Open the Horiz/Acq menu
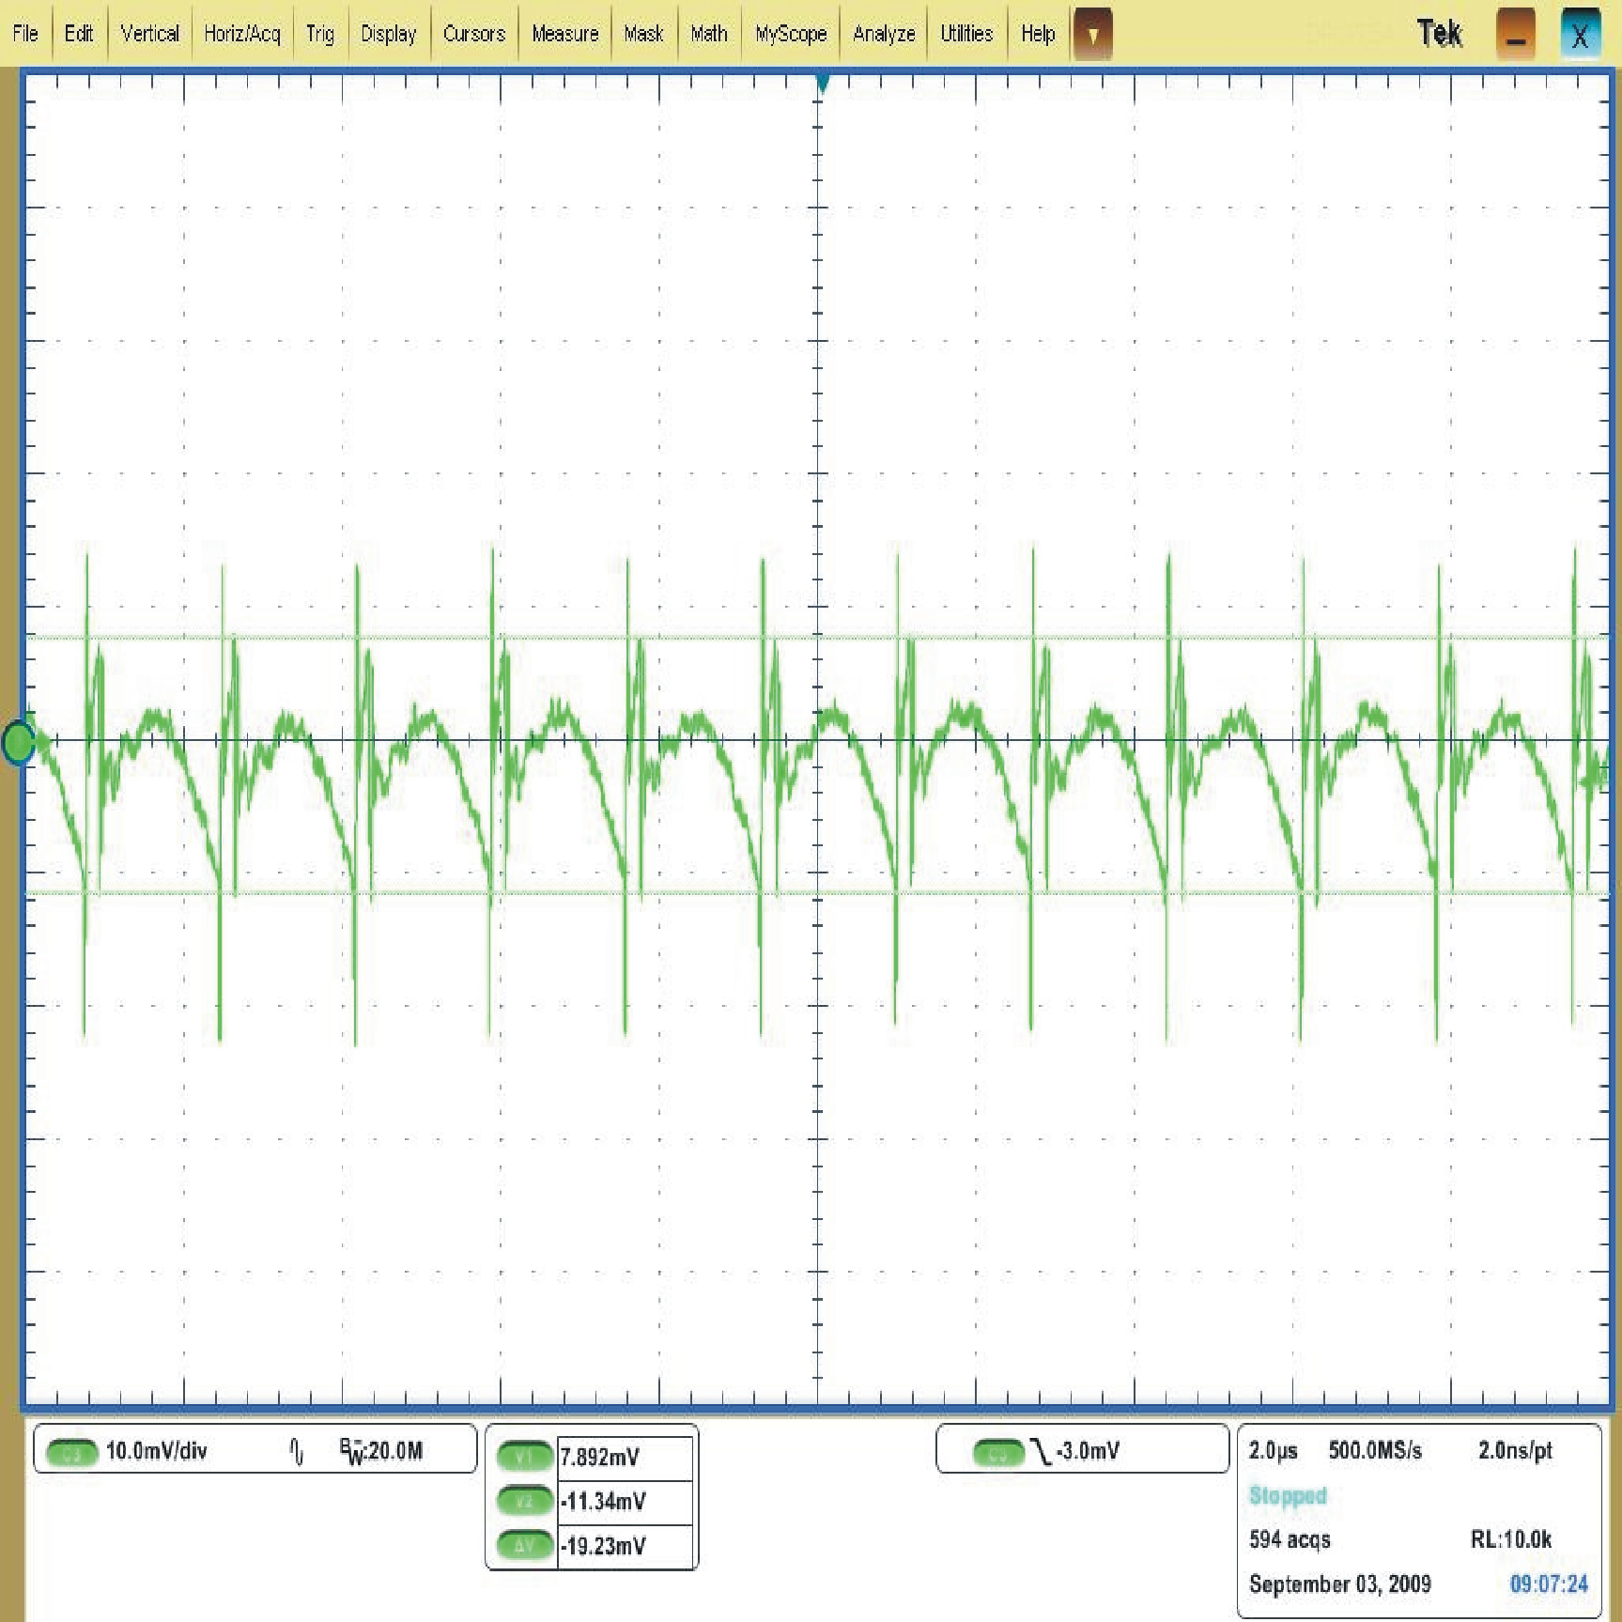Viewport: 1622px width, 1622px height. pyautogui.click(x=241, y=34)
